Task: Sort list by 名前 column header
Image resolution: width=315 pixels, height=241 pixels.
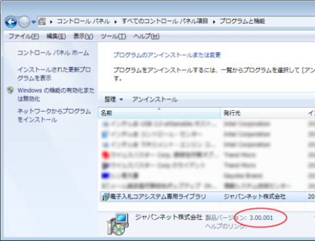Action: pos(159,113)
